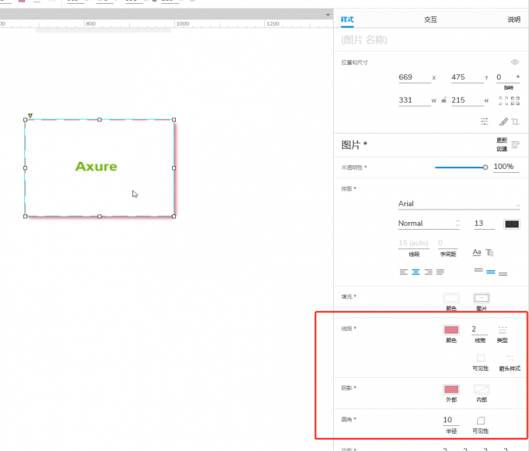Click the Aa text case icon
529x451 pixels.
tap(477, 252)
